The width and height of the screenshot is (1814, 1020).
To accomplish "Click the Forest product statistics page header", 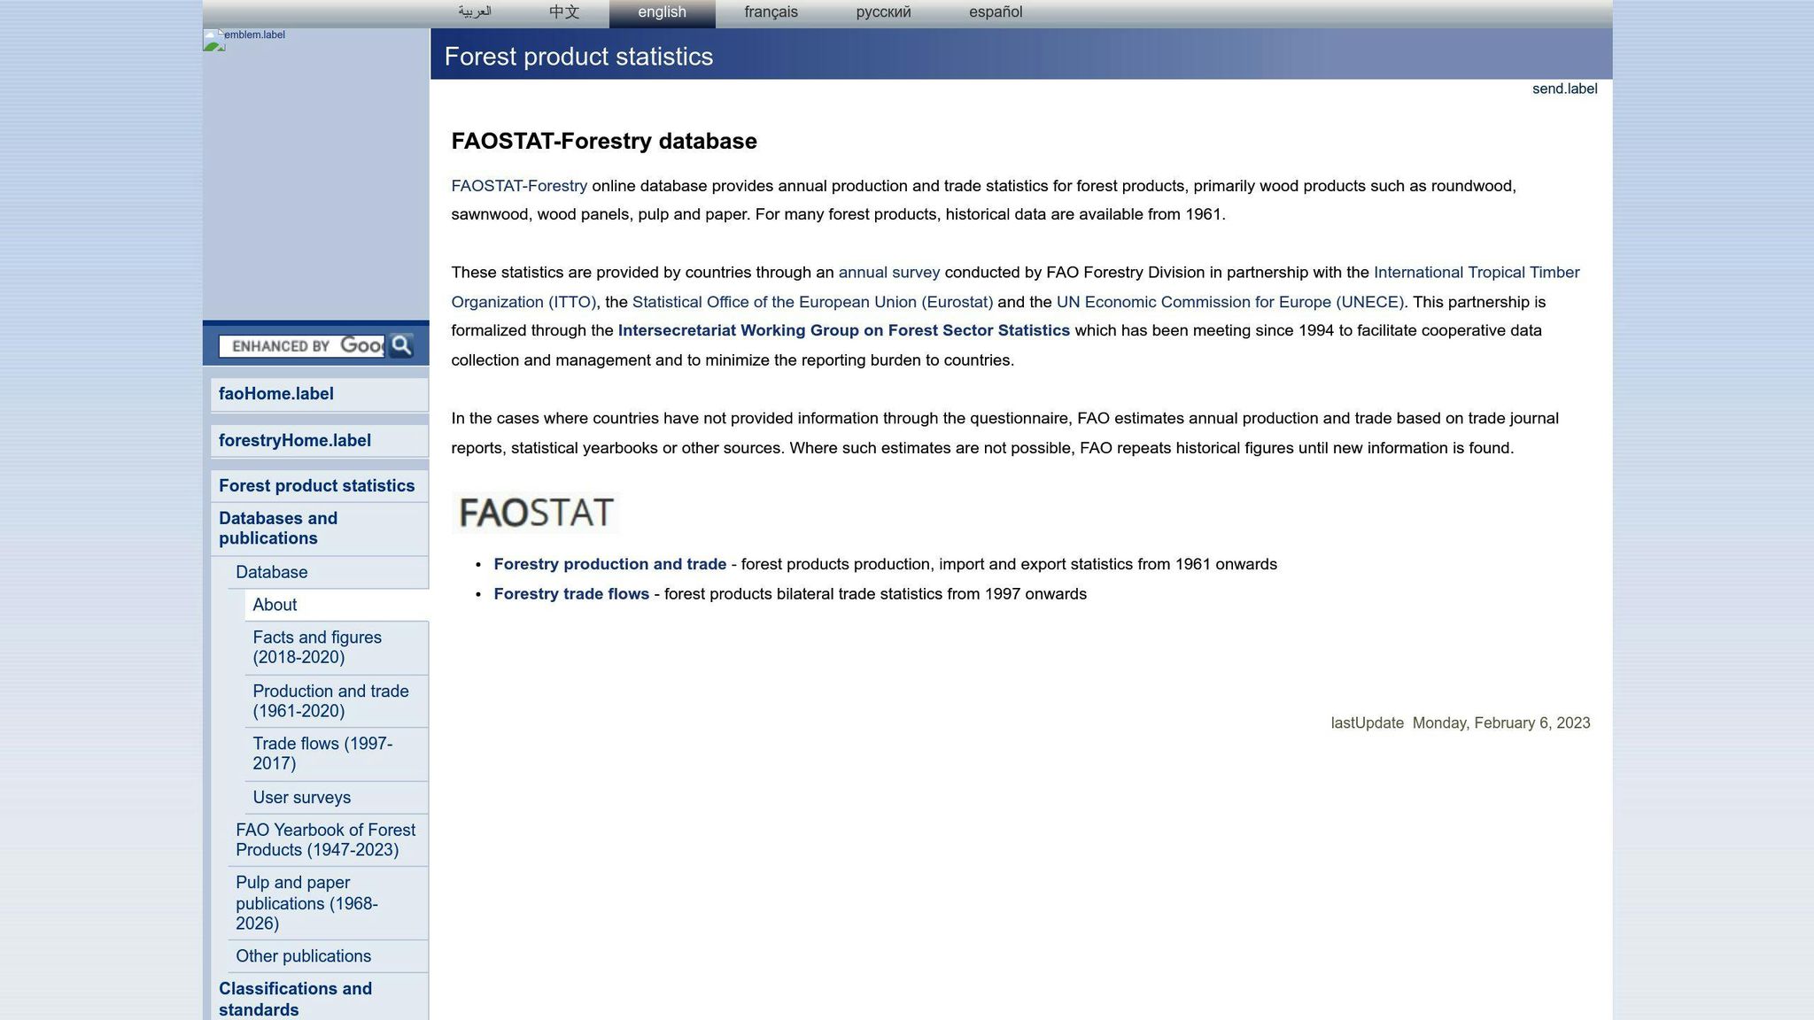I will 578,57.
